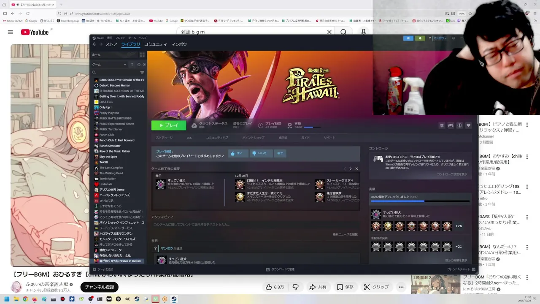Open the Windows Start menu
The height and width of the screenshot is (304, 540).
[7, 299]
